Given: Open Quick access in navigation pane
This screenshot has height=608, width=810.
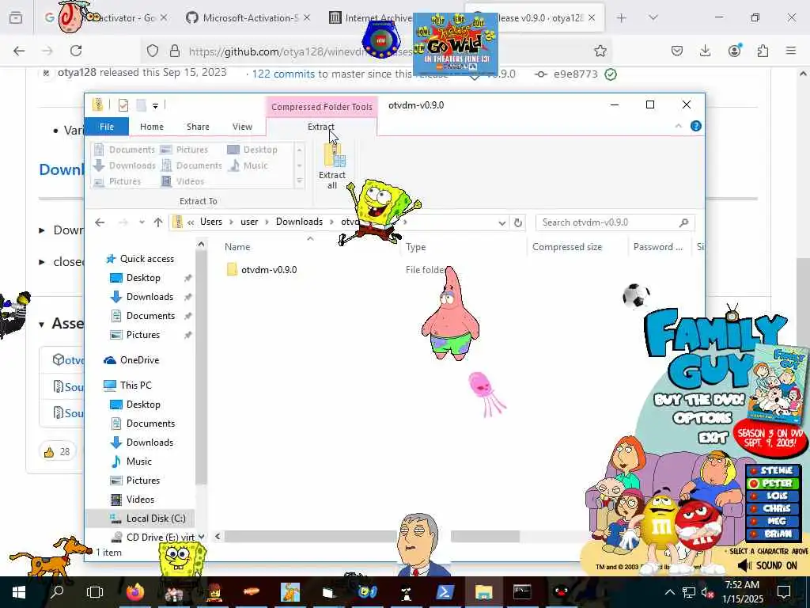Looking at the screenshot, I should pyautogui.click(x=146, y=259).
